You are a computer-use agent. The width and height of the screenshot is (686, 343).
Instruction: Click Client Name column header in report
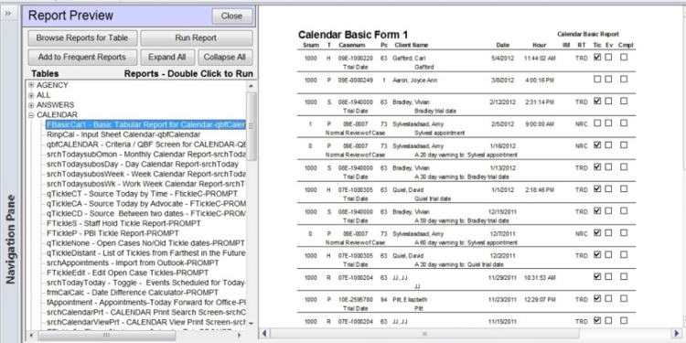(x=412, y=45)
